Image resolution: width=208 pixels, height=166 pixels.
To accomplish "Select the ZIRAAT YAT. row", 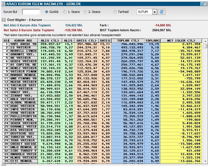I will point(102,96).
